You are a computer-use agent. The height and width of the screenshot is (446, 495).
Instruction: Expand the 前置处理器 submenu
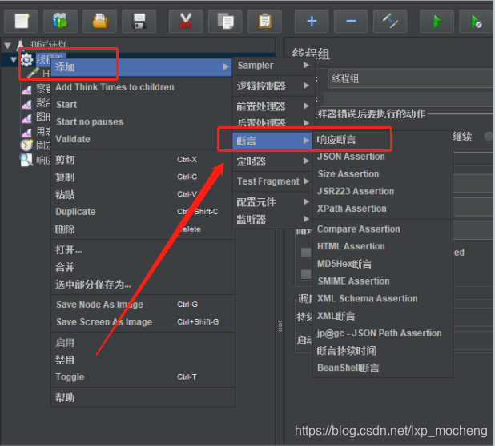[x=273, y=106]
